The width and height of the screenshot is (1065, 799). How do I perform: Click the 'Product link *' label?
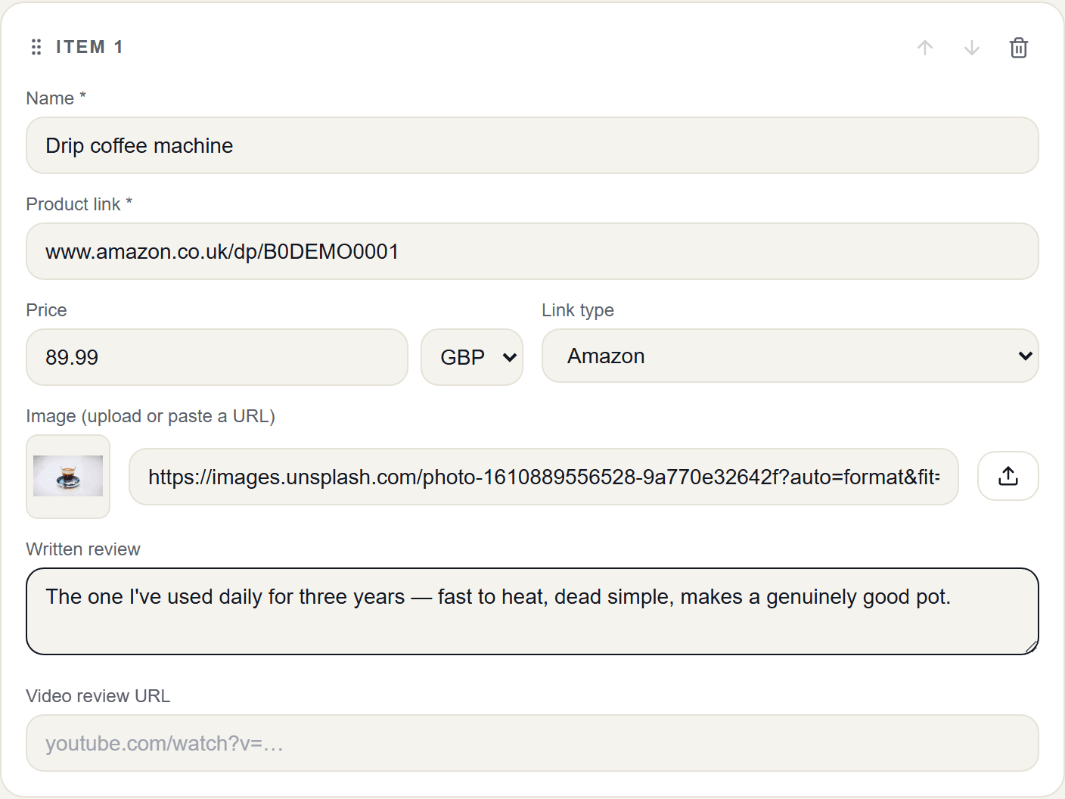[x=79, y=204]
